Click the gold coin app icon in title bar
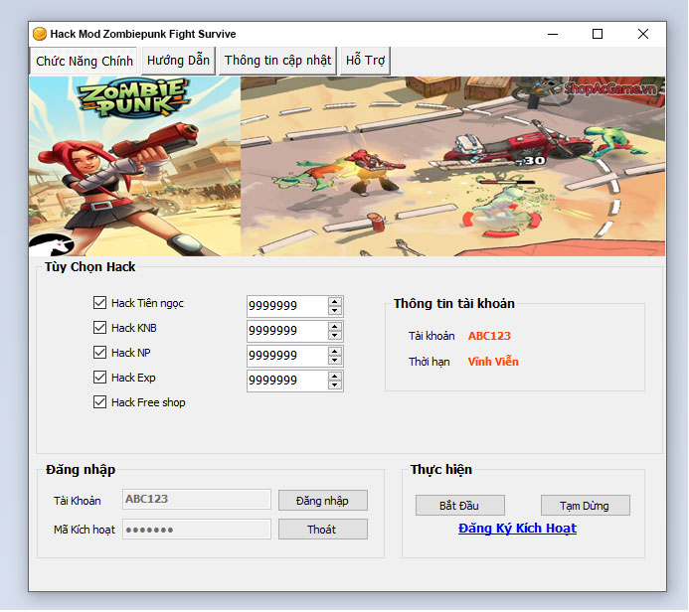 (x=40, y=34)
